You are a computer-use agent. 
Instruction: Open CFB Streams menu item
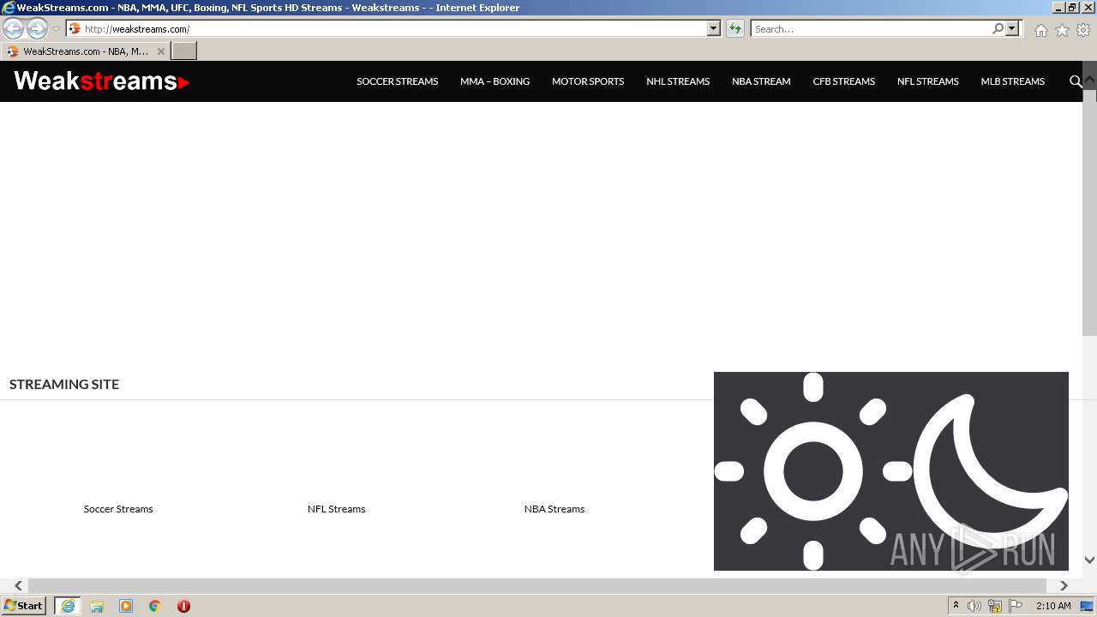(x=843, y=81)
